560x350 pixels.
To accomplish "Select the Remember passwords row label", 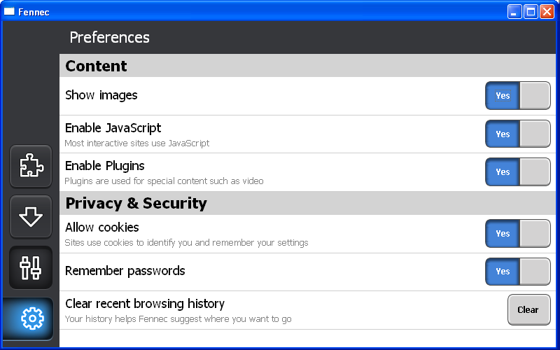I will pyautogui.click(x=125, y=271).
